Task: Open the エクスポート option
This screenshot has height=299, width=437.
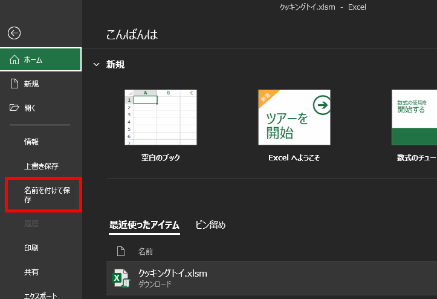Action: [x=40, y=295]
